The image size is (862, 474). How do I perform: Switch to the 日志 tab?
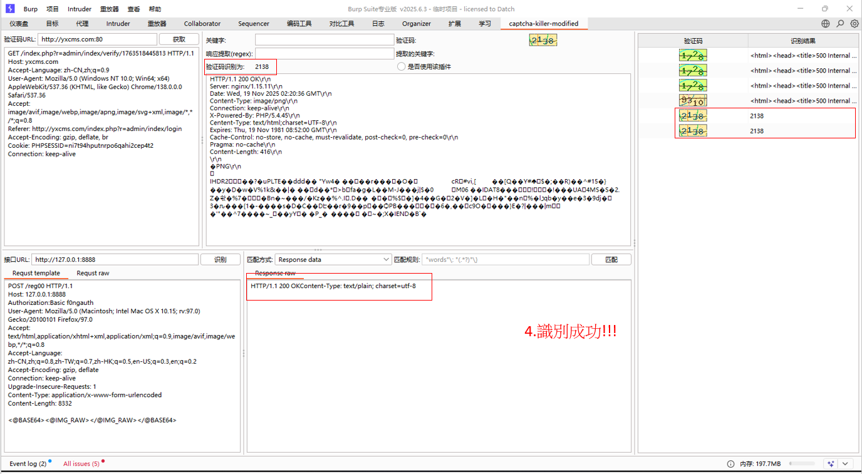(x=378, y=24)
